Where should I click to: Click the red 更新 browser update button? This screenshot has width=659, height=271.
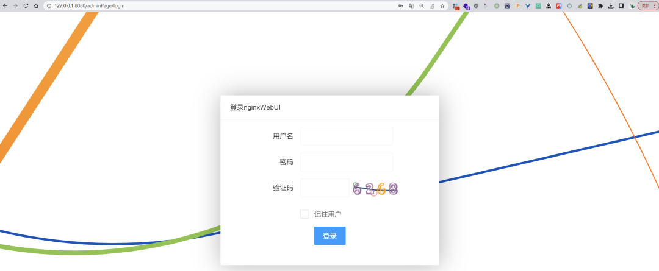click(x=647, y=6)
